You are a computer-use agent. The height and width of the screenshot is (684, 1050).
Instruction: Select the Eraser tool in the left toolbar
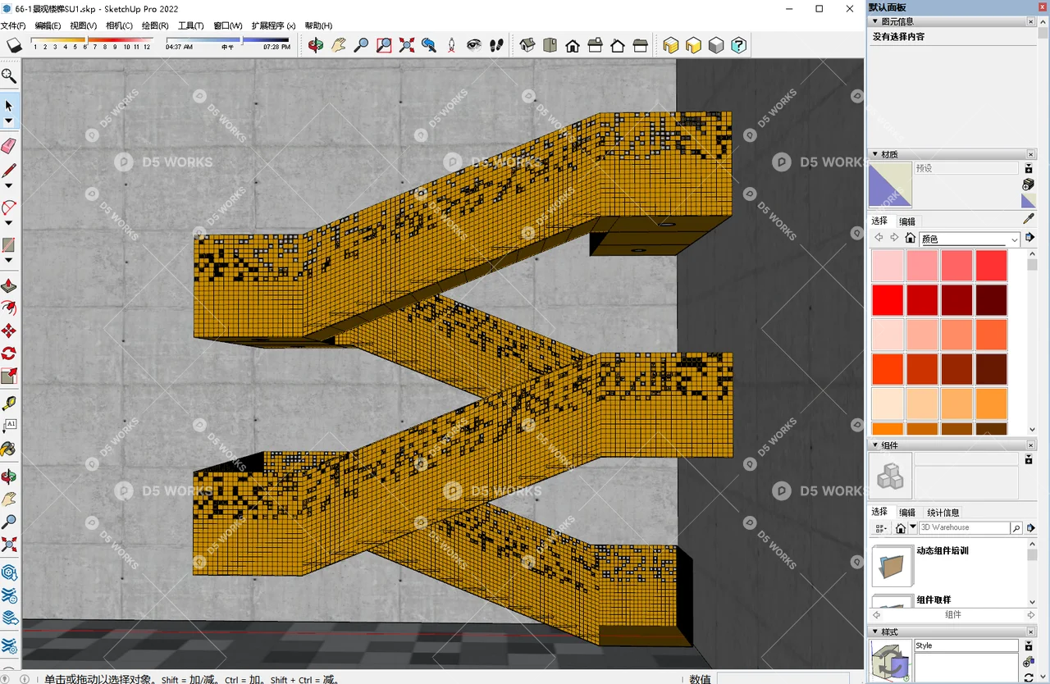coord(9,146)
